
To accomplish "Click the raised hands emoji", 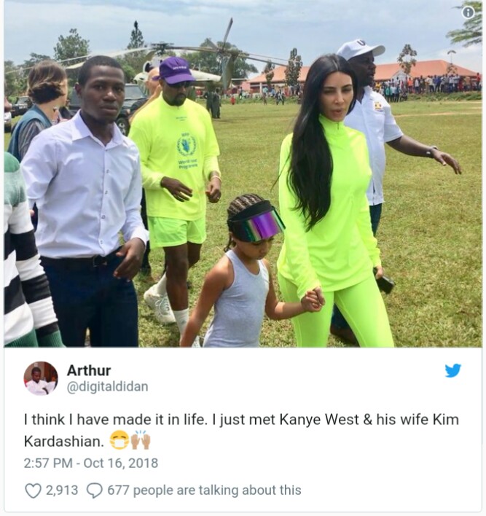I will tap(141, 442).
